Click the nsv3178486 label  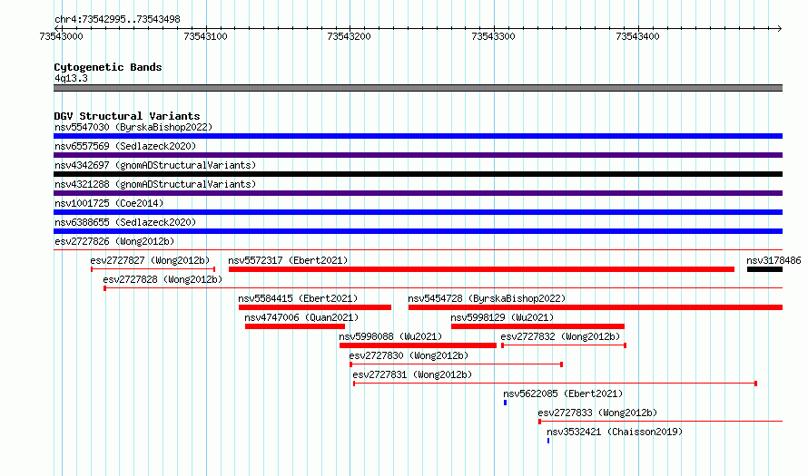774,260
